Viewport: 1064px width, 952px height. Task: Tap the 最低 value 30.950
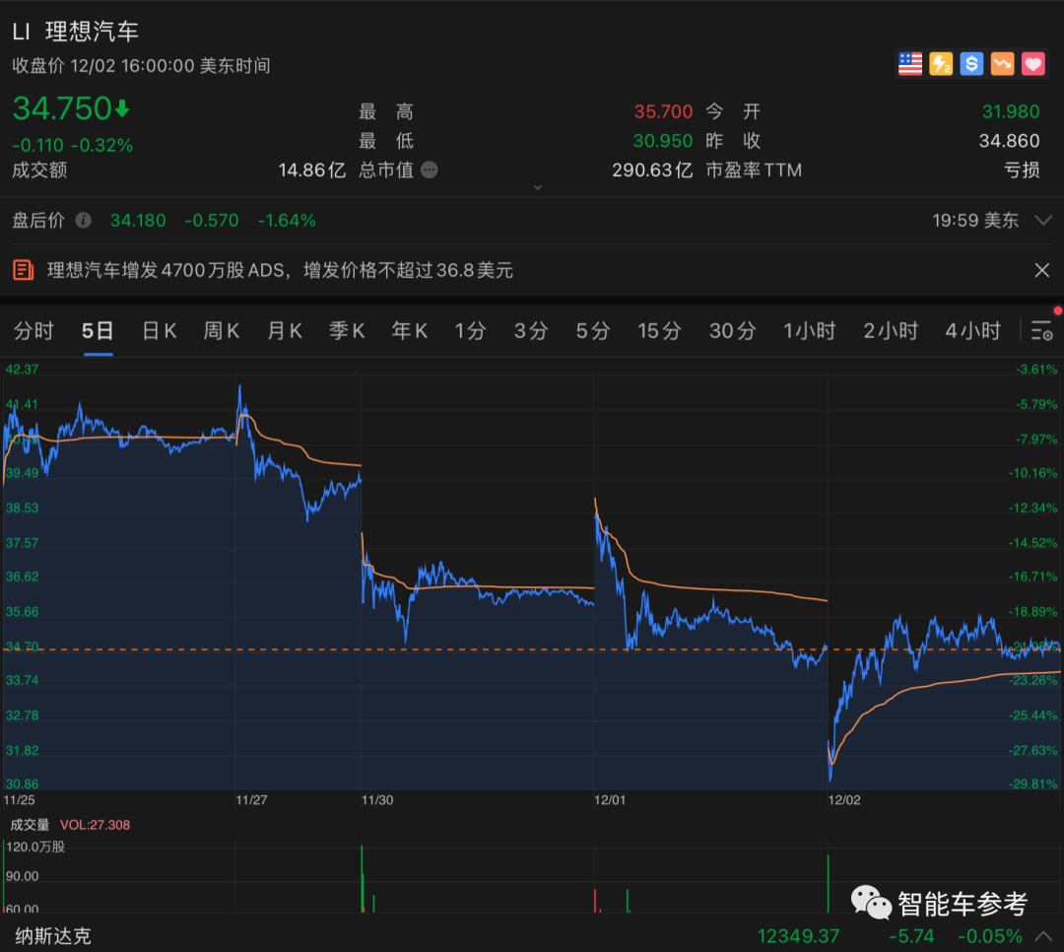point(662,141)
